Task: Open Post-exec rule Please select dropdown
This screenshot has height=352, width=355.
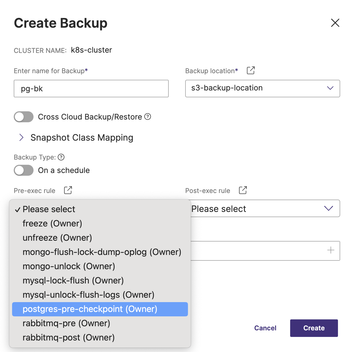Action: point(265,209)
